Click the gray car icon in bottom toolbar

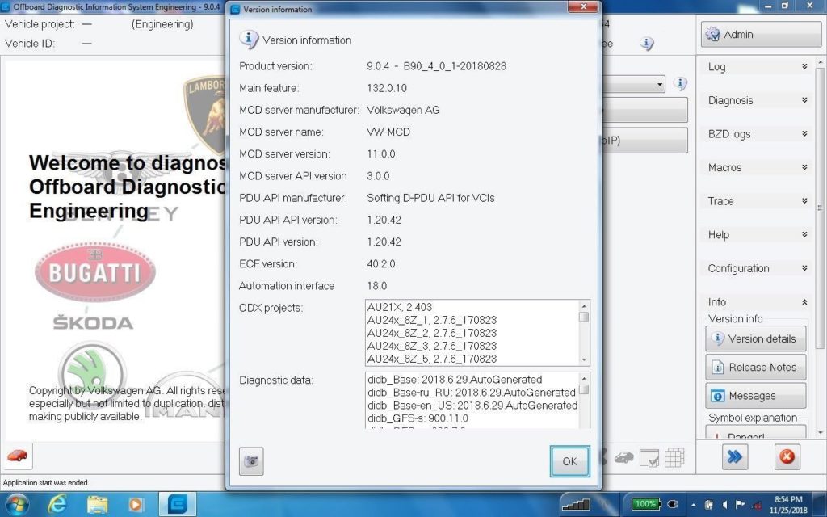(623, 457)
